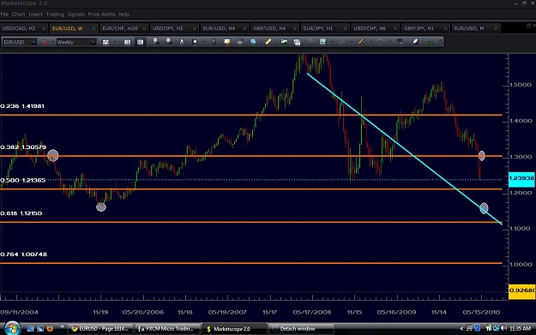The image size is (536, 335).
Task: Click the print chart icon
Action: pos(240,42)
